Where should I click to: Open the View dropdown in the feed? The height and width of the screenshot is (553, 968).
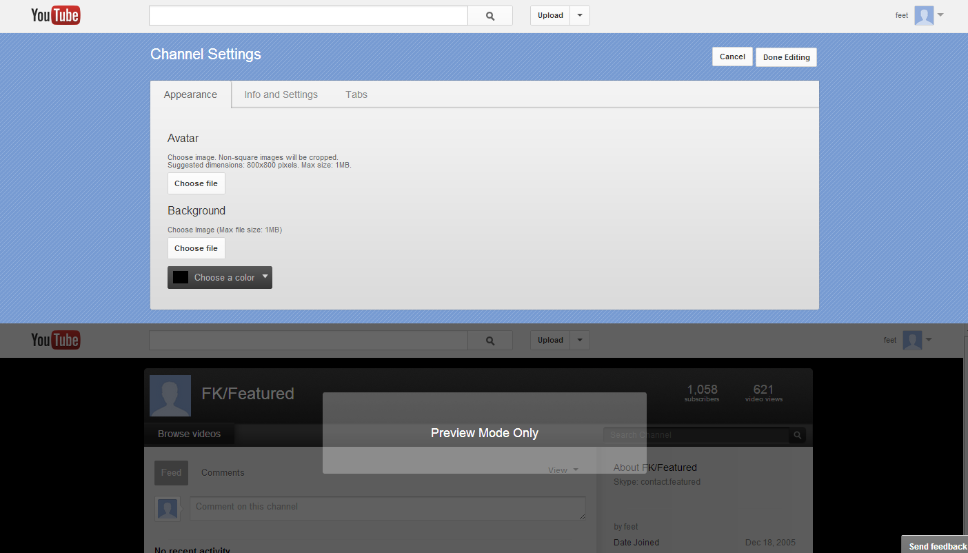[x=563, y=470]
